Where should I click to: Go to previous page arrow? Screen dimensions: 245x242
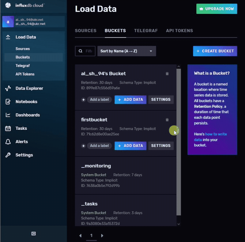click(80, 236)
